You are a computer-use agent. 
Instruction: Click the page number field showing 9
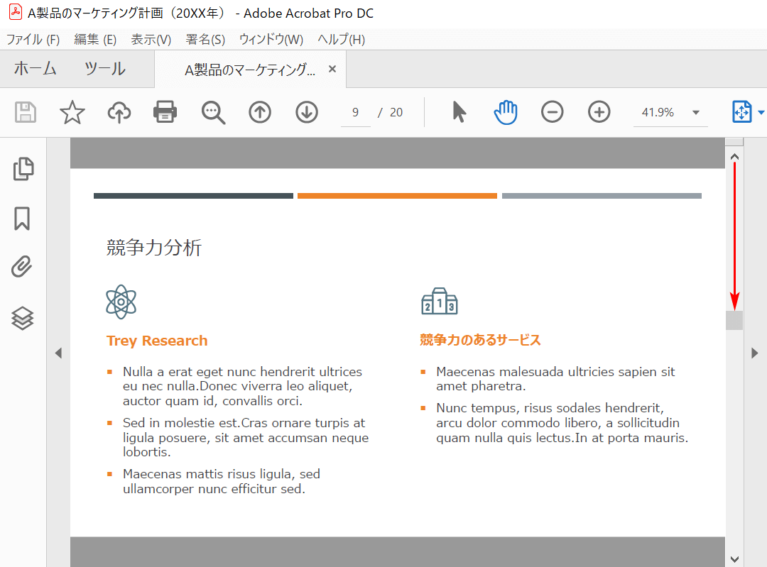356,112
